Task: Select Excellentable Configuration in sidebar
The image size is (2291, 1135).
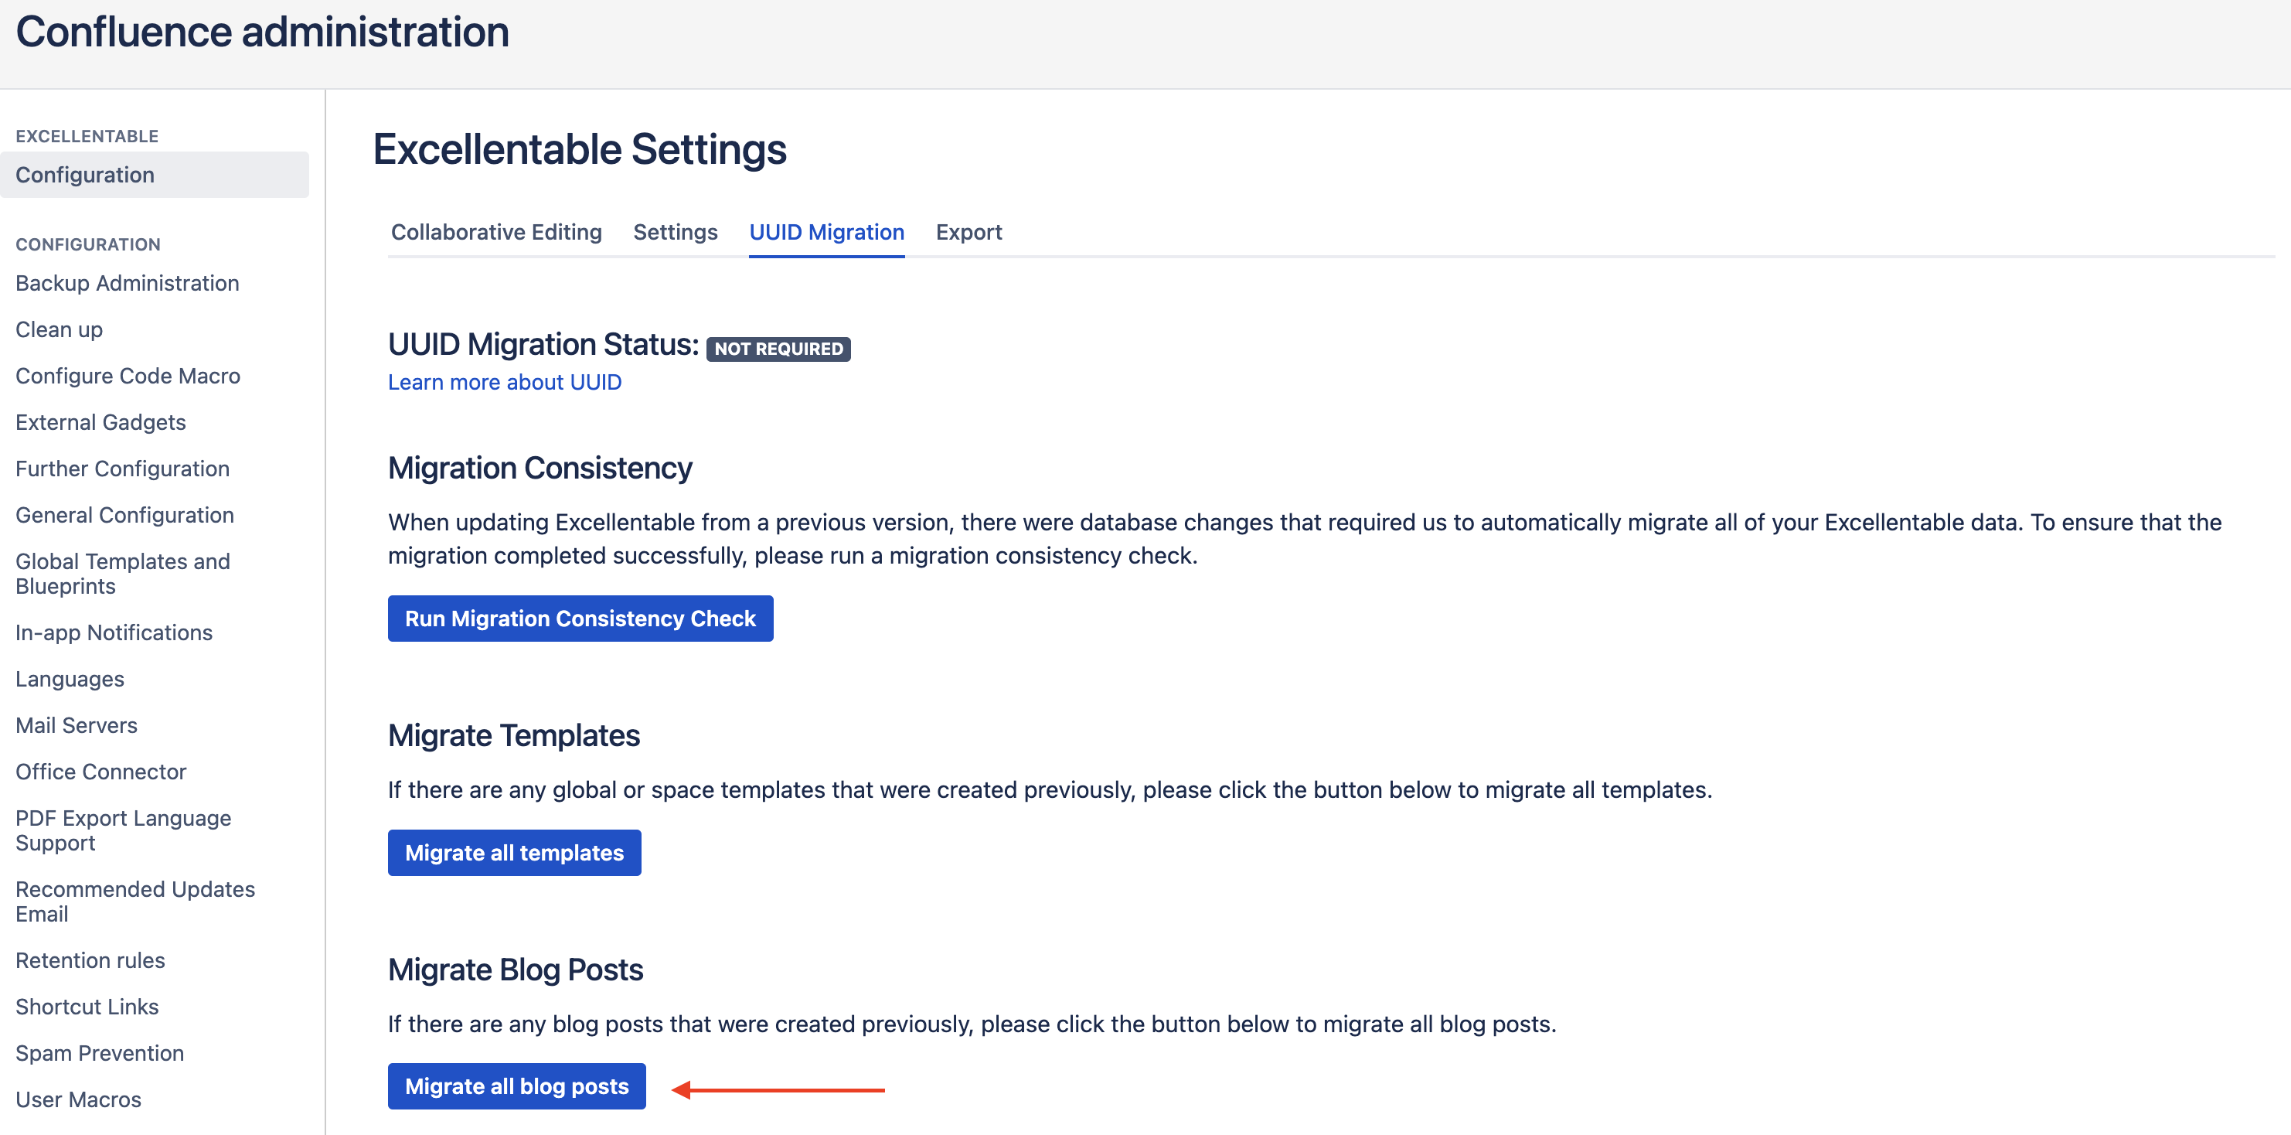Action: click(x=155, y=174)
